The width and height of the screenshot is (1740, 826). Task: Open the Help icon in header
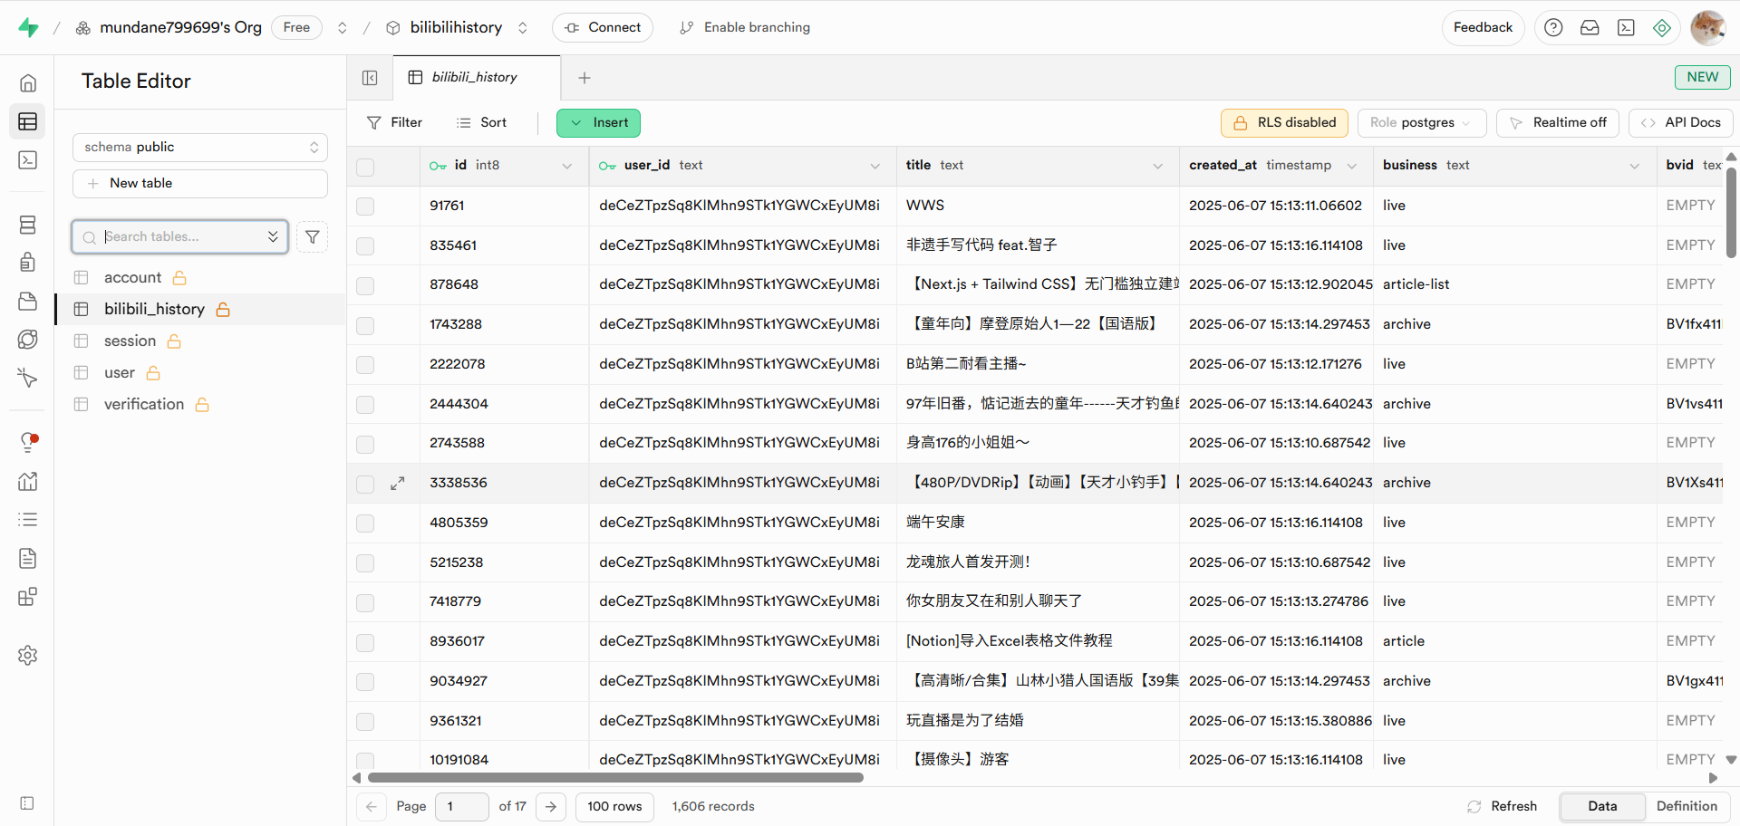(1553, 28)
